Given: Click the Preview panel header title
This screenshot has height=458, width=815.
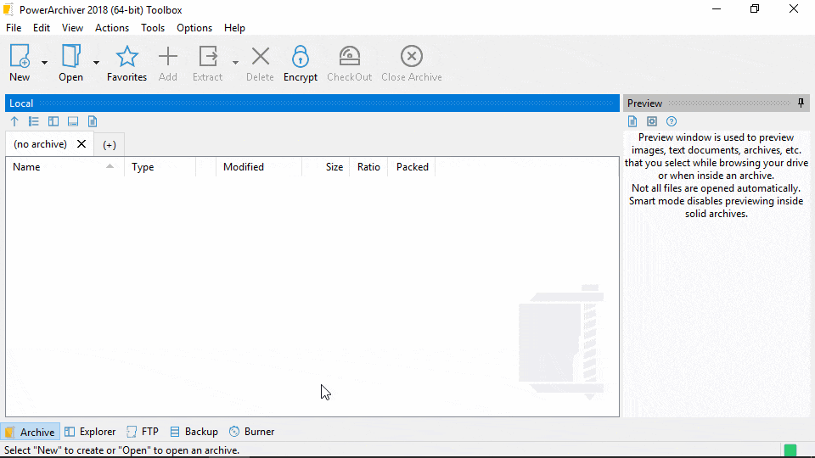Looking at the screenshot, I should [644, 103].
